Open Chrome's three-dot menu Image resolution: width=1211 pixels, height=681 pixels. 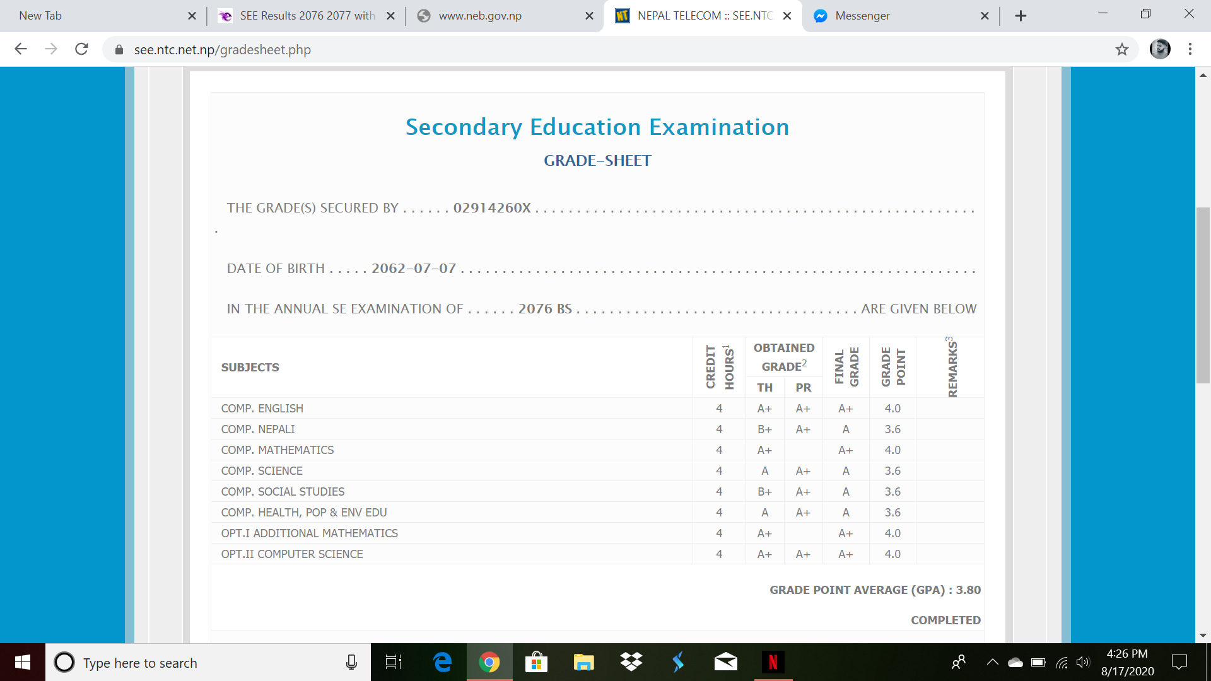(x=1190, y=49)
